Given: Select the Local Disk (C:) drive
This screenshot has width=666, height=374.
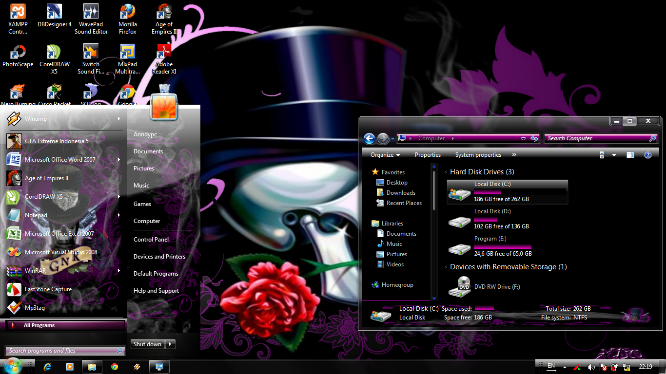Looking at the screenshot, I should point(508,191).
